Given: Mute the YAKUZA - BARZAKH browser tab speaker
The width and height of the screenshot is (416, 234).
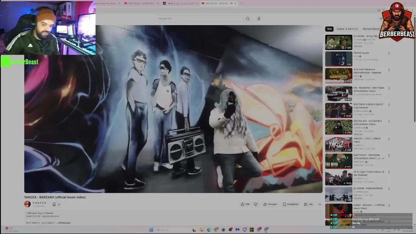Looking at the screenshot, I should (231, 3).
